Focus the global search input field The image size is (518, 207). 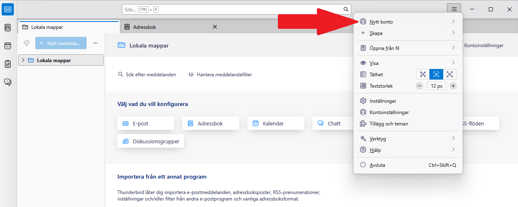click(x=236, y=9)
